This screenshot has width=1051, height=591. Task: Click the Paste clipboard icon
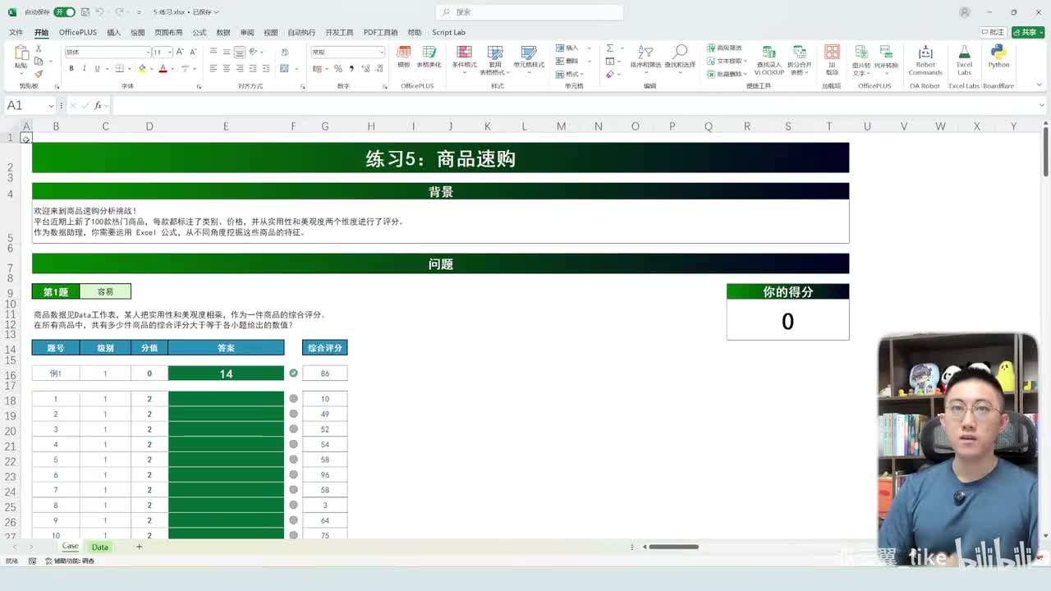tap(21, 54)
